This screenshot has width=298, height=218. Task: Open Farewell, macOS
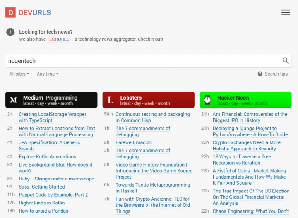134,142
